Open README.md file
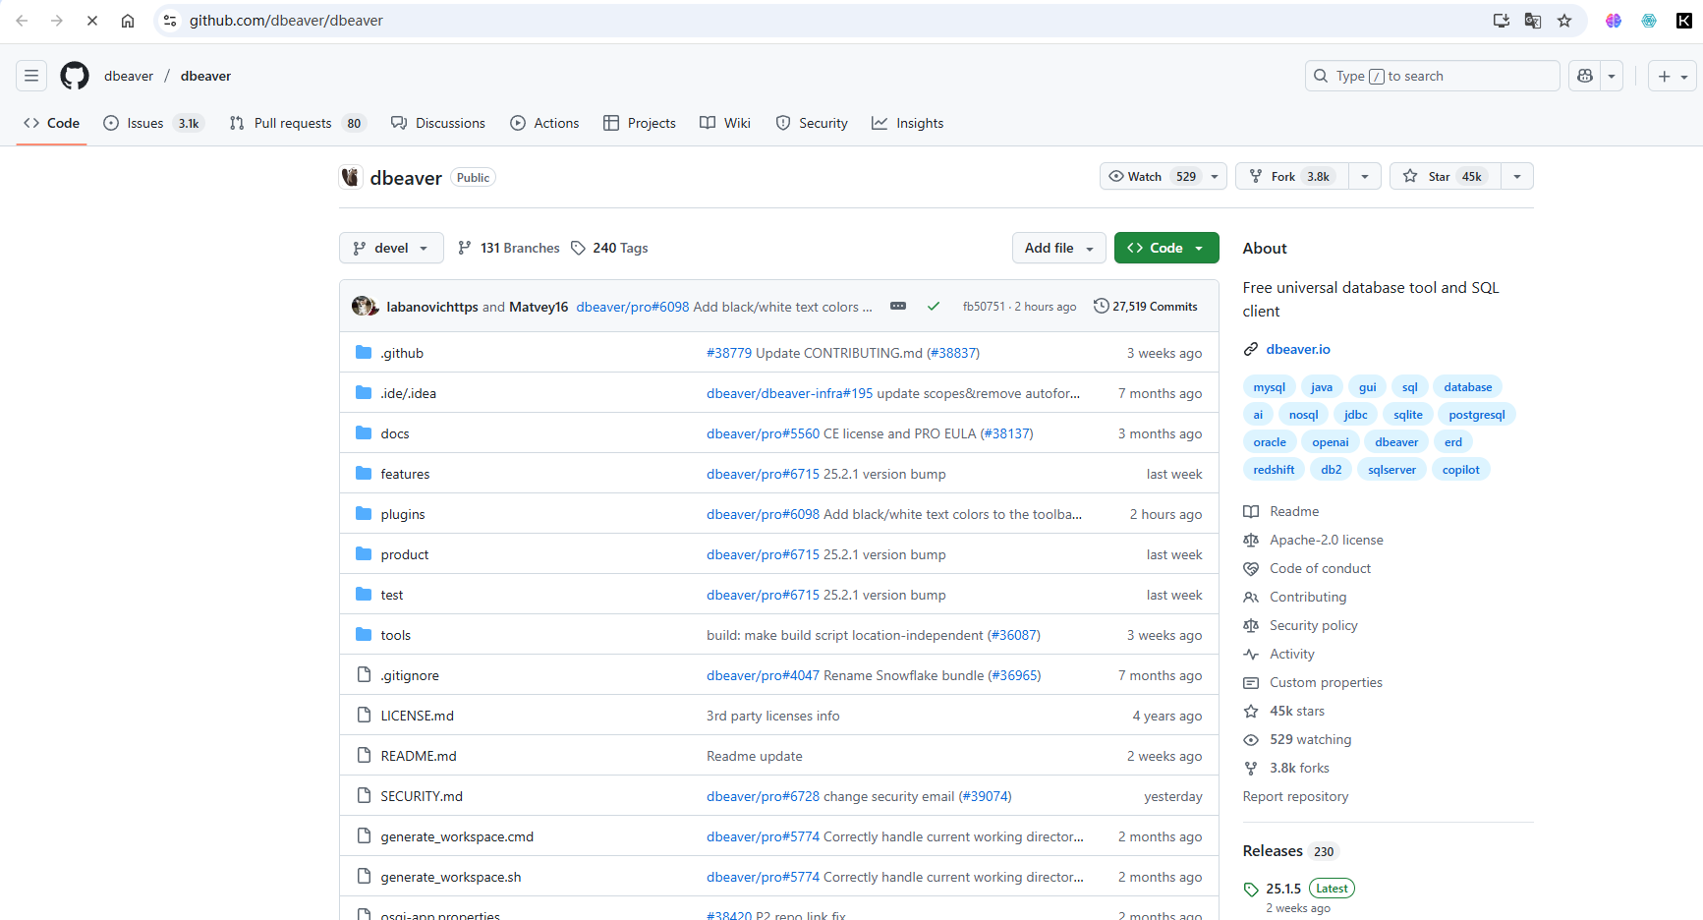Screen dimensions: 1703x920 [419, 757]
